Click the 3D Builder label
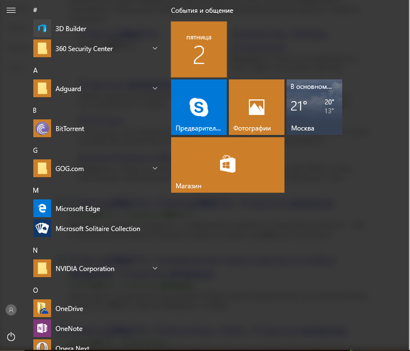The image size is (410, 351). [71, 29]
